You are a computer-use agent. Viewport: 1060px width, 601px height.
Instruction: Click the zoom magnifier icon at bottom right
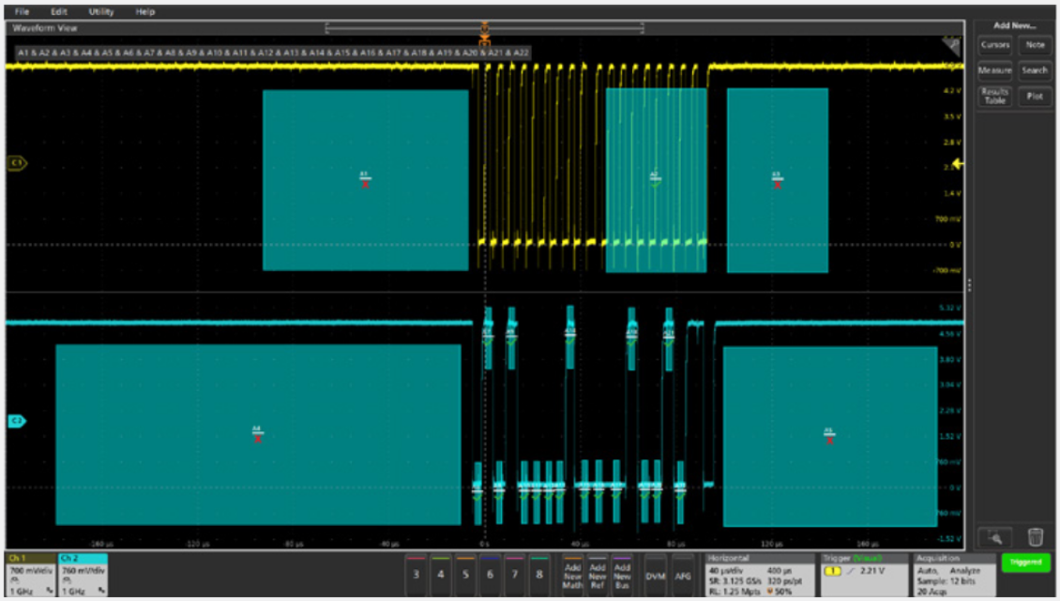point(995,537)
